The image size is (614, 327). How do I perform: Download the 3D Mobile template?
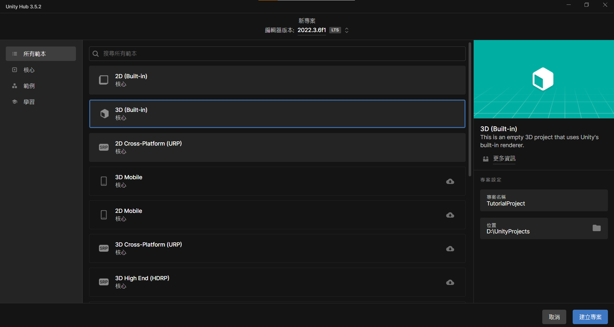[450, 181]
